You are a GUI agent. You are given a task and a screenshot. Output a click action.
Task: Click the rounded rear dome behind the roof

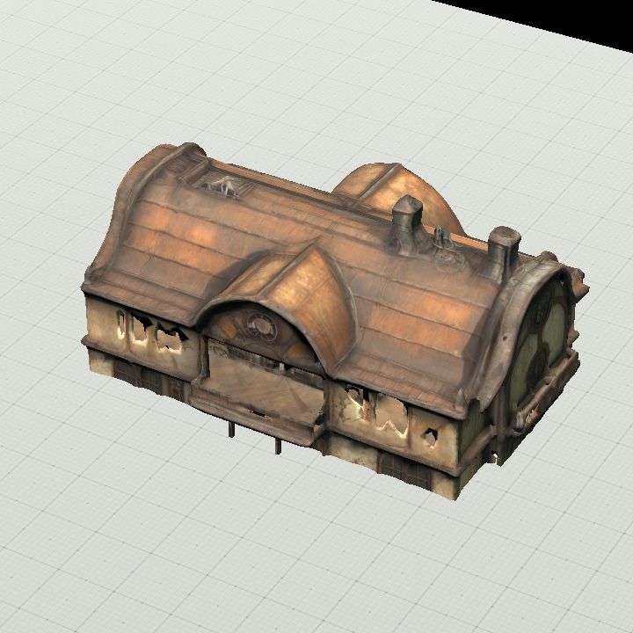[x=399, y=197]
